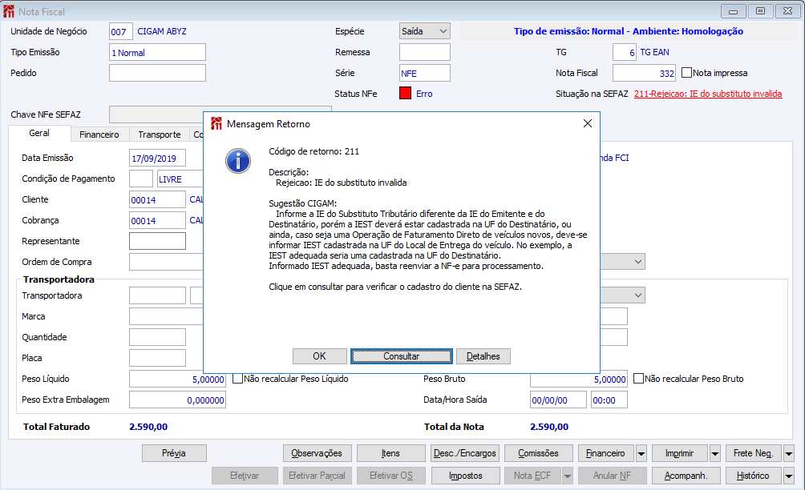Viewport: 805px width, 490px height.
Task: Enable Não recalcular Peso Bruto
Action: click(639, 379)
